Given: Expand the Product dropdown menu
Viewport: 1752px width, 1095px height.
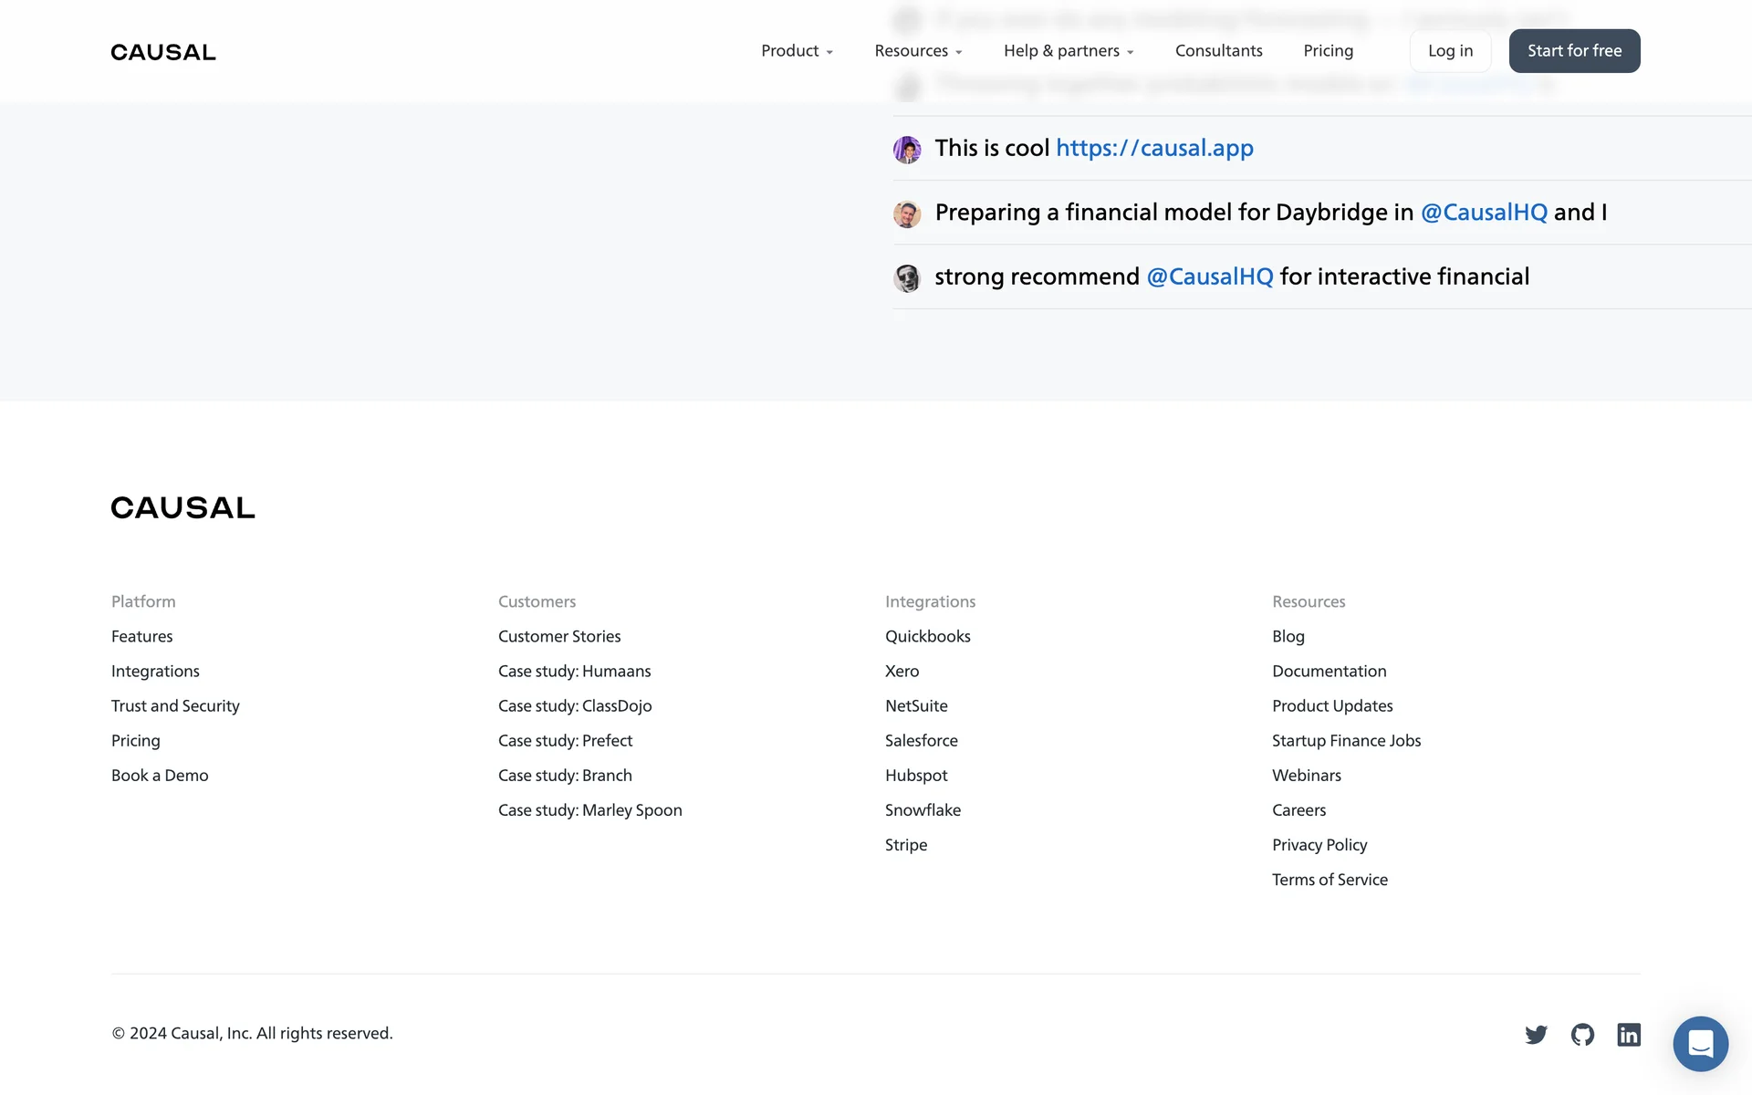Looking at the screenshot, I should pos(797,51).
